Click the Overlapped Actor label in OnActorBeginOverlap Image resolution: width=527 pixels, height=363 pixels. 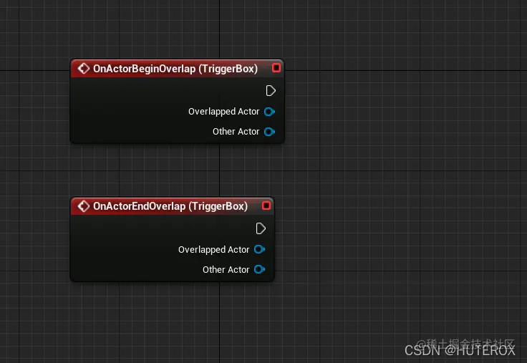click(224, 112)
